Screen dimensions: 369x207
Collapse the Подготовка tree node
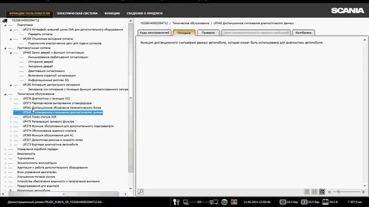[5, 25]
